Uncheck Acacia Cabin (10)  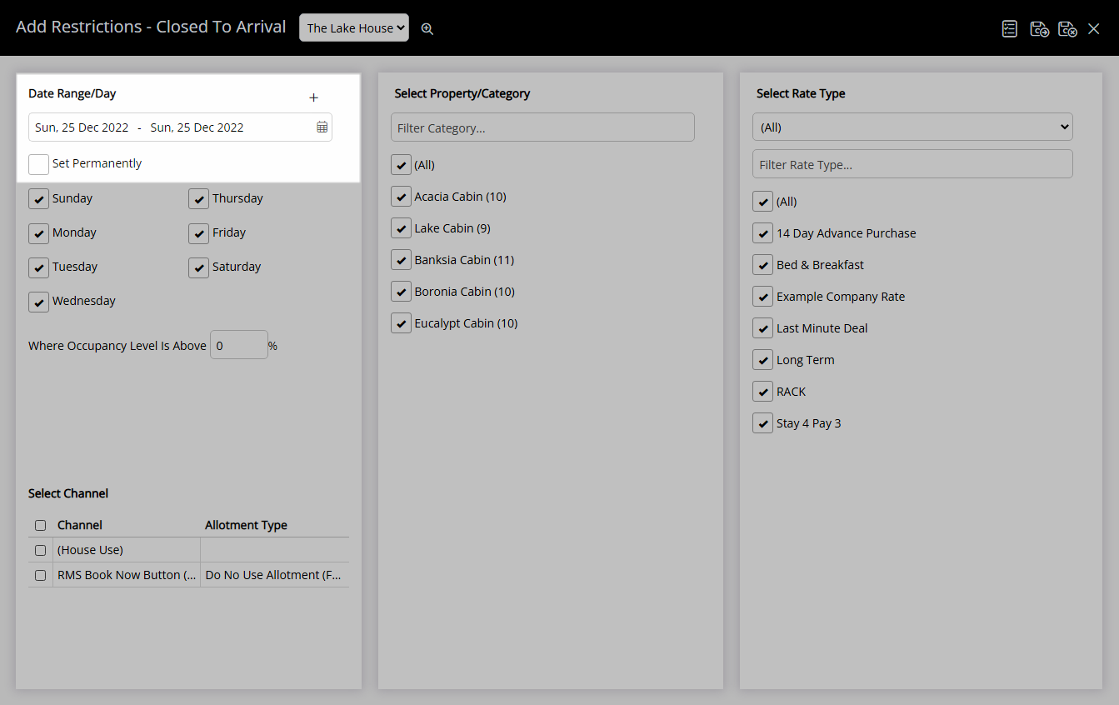401,197
